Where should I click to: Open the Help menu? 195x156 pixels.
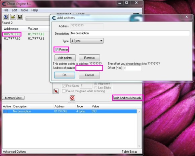[x=35, y=10]
